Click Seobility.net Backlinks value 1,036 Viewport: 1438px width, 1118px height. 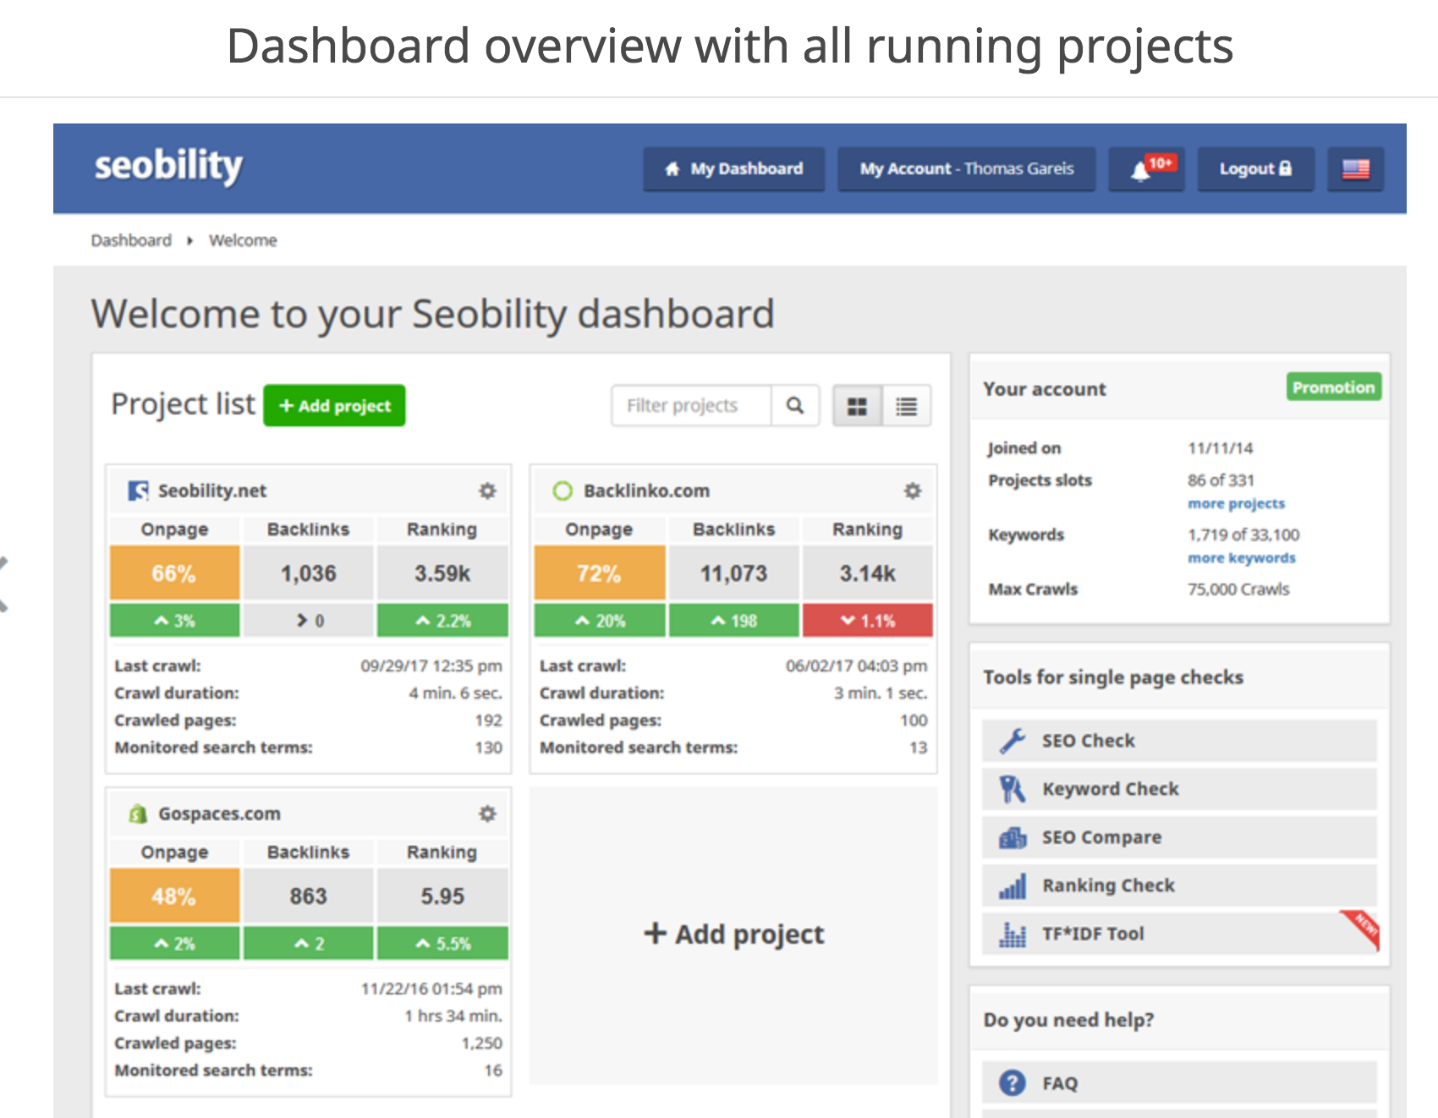(309, 573)
